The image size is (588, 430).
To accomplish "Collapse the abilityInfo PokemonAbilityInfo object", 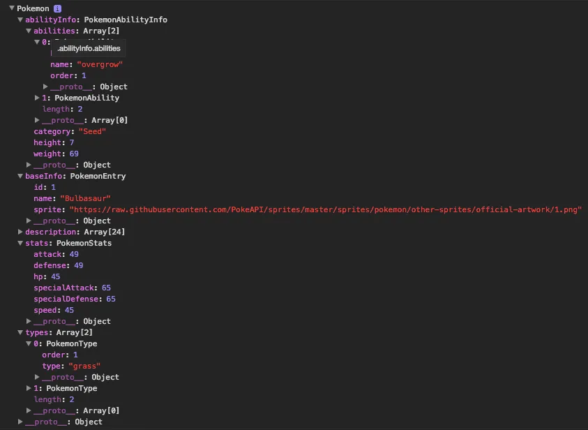I will tap(20, 20).
